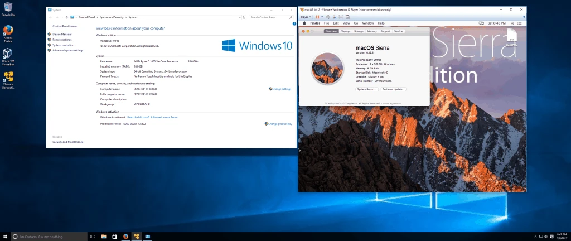The image size is (571, 241).
Task: Open Security and Maintenance link
Action: pyautogui.click(x=67, y=142)
